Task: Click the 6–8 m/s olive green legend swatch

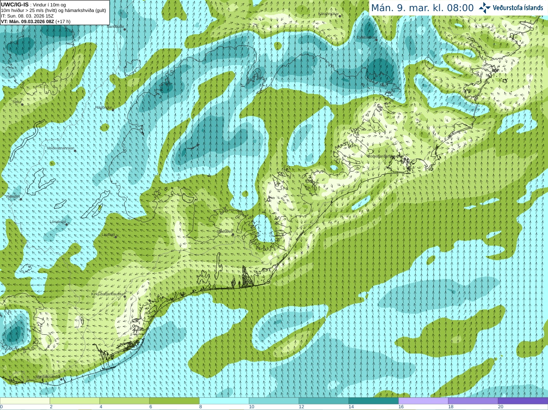Action: 174,401
